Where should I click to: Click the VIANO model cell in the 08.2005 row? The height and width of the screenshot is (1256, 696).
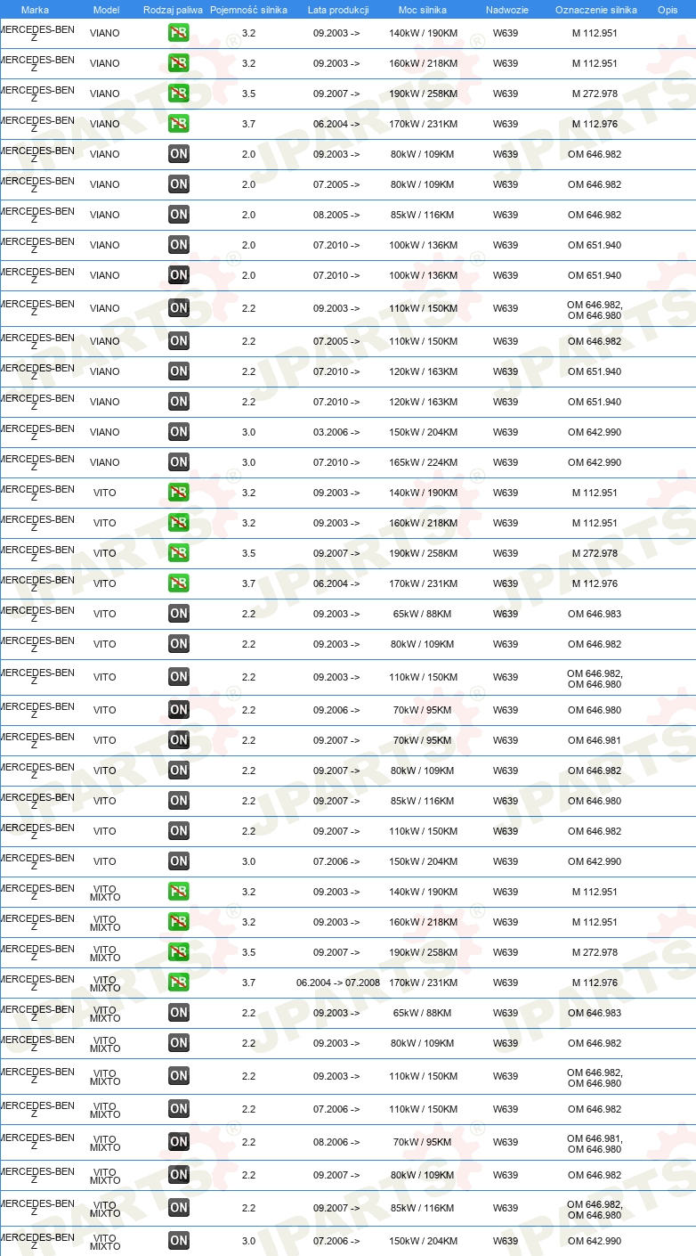(x=105, y=215)
